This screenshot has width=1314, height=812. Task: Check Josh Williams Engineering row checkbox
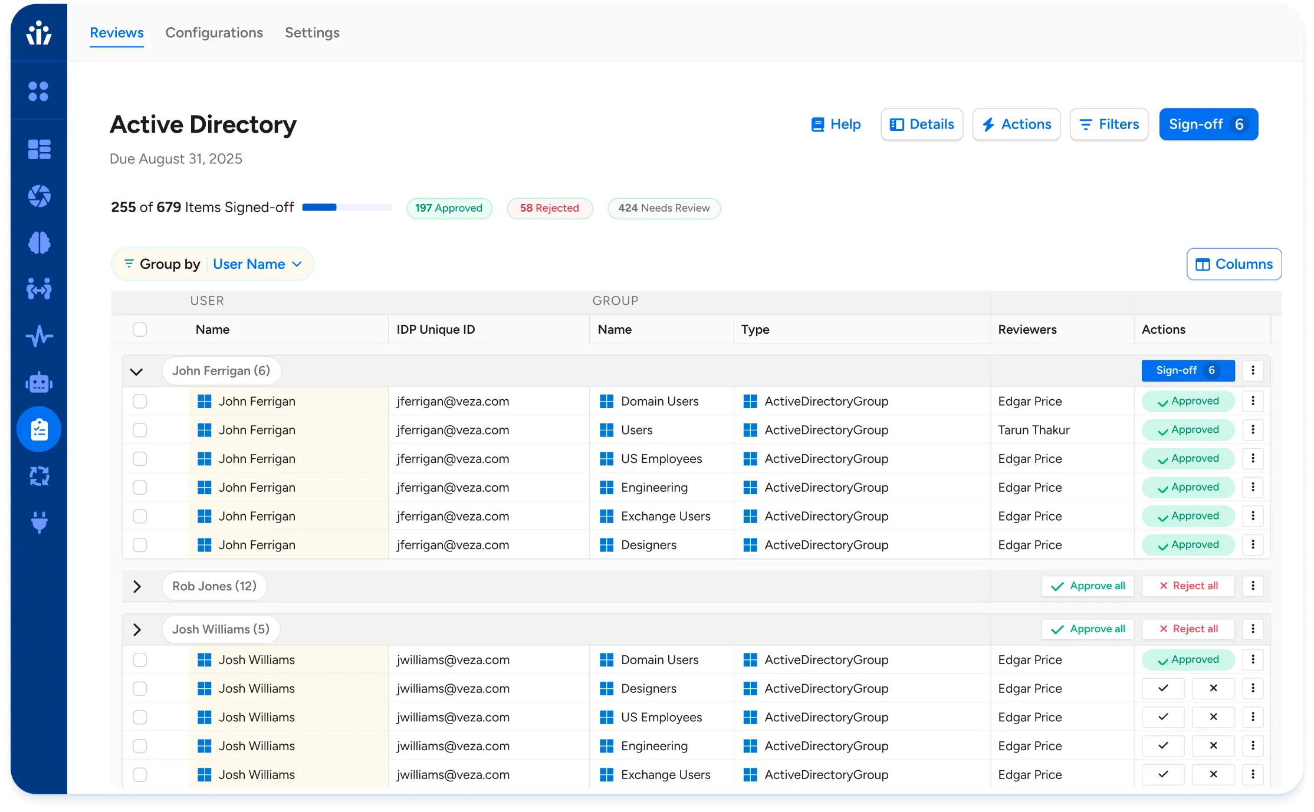(140, 746)
